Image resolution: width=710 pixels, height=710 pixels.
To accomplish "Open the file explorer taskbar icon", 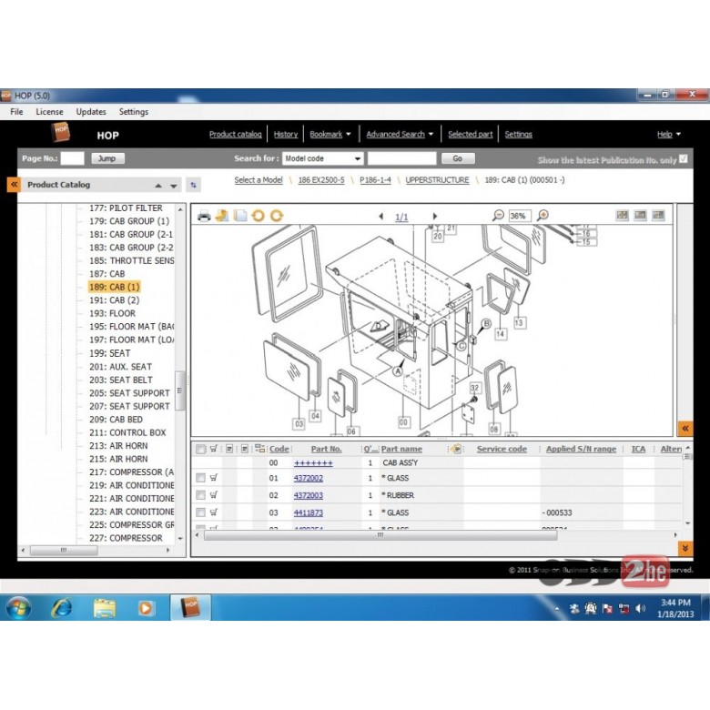I will (x=105, y=608).
